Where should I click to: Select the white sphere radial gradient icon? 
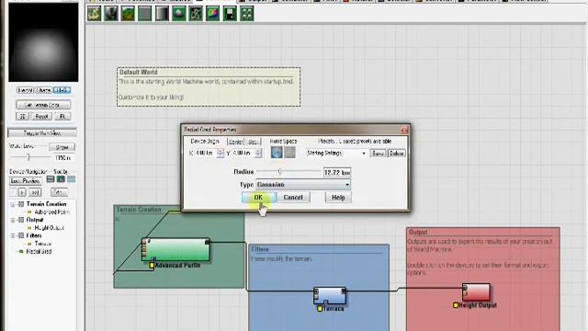(x=179, y=14)
